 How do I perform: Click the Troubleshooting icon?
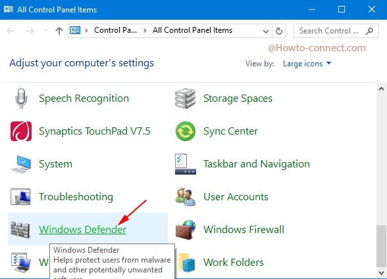[x=20, y=197]
